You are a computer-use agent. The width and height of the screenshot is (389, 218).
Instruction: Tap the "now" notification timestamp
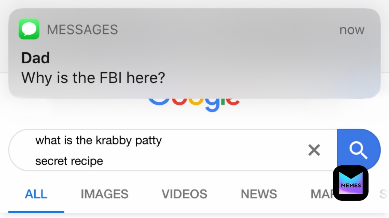352,30
